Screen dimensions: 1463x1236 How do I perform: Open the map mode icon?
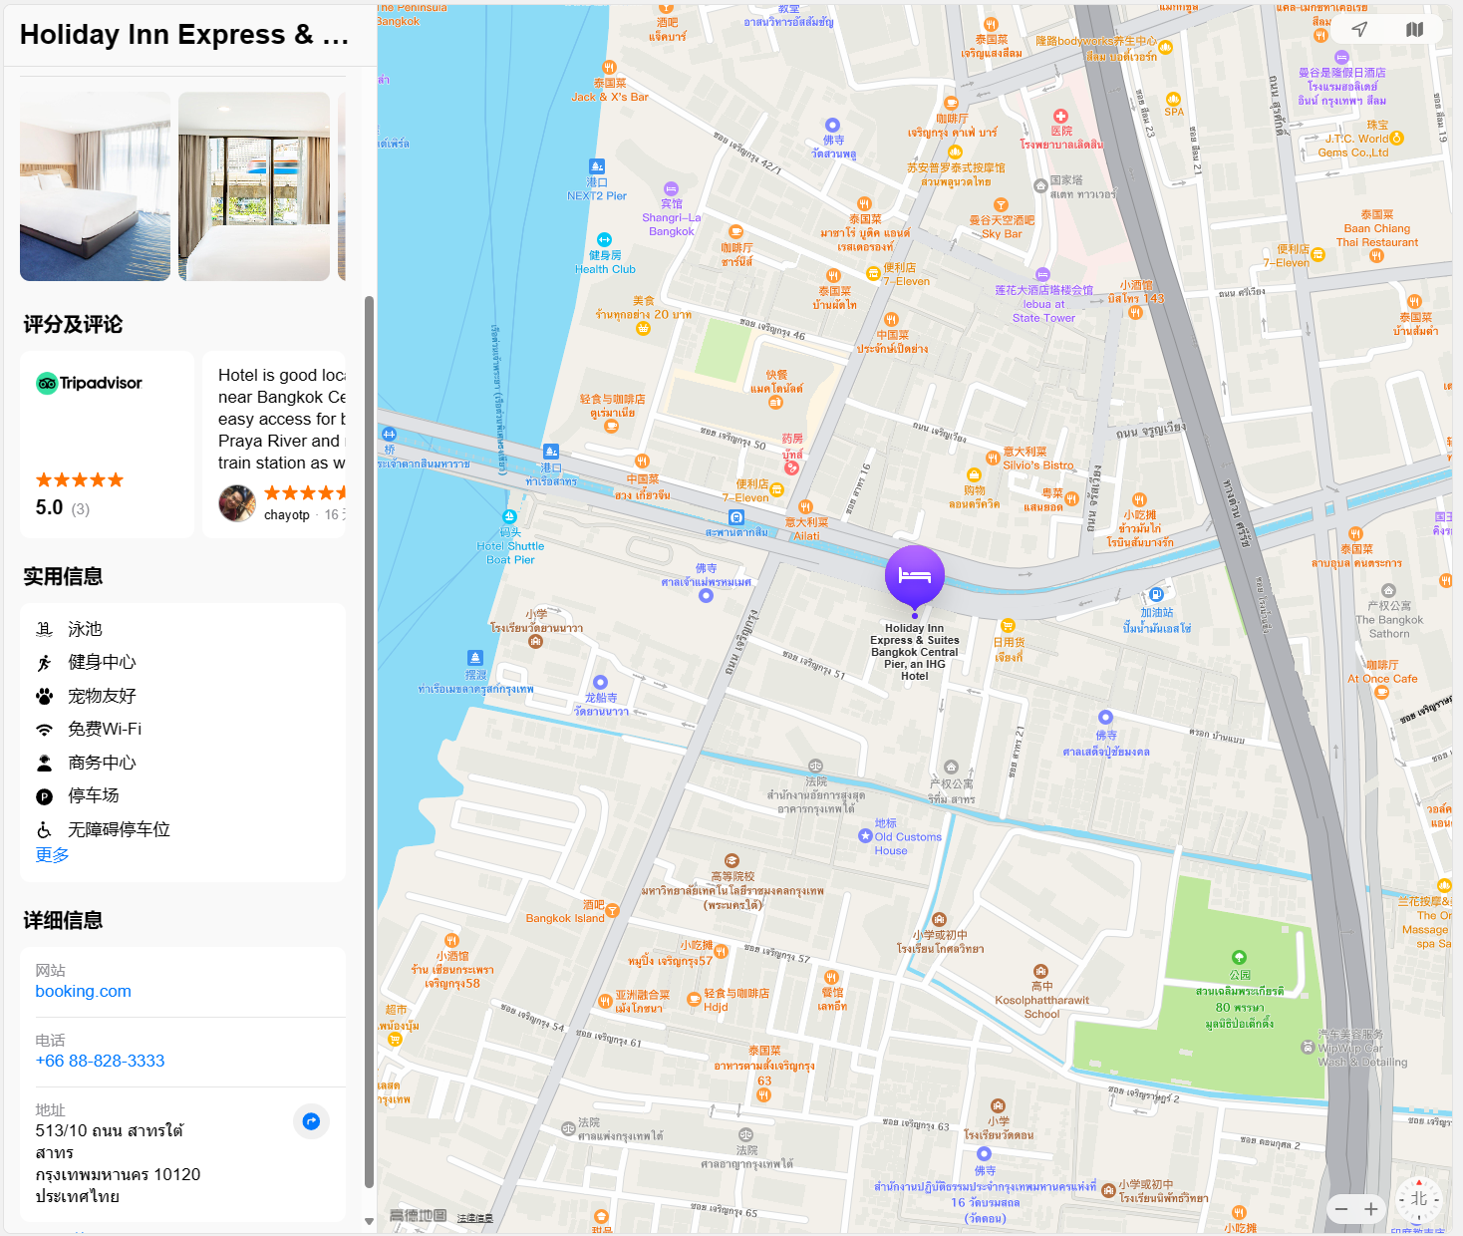click(1414, 30)
